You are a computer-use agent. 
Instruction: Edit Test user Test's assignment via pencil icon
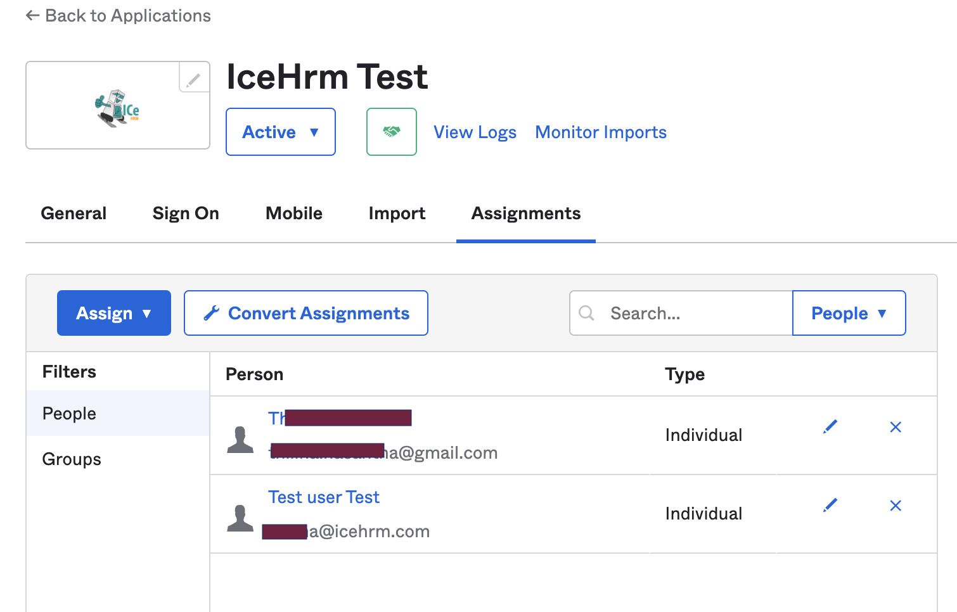coord(830,506)
